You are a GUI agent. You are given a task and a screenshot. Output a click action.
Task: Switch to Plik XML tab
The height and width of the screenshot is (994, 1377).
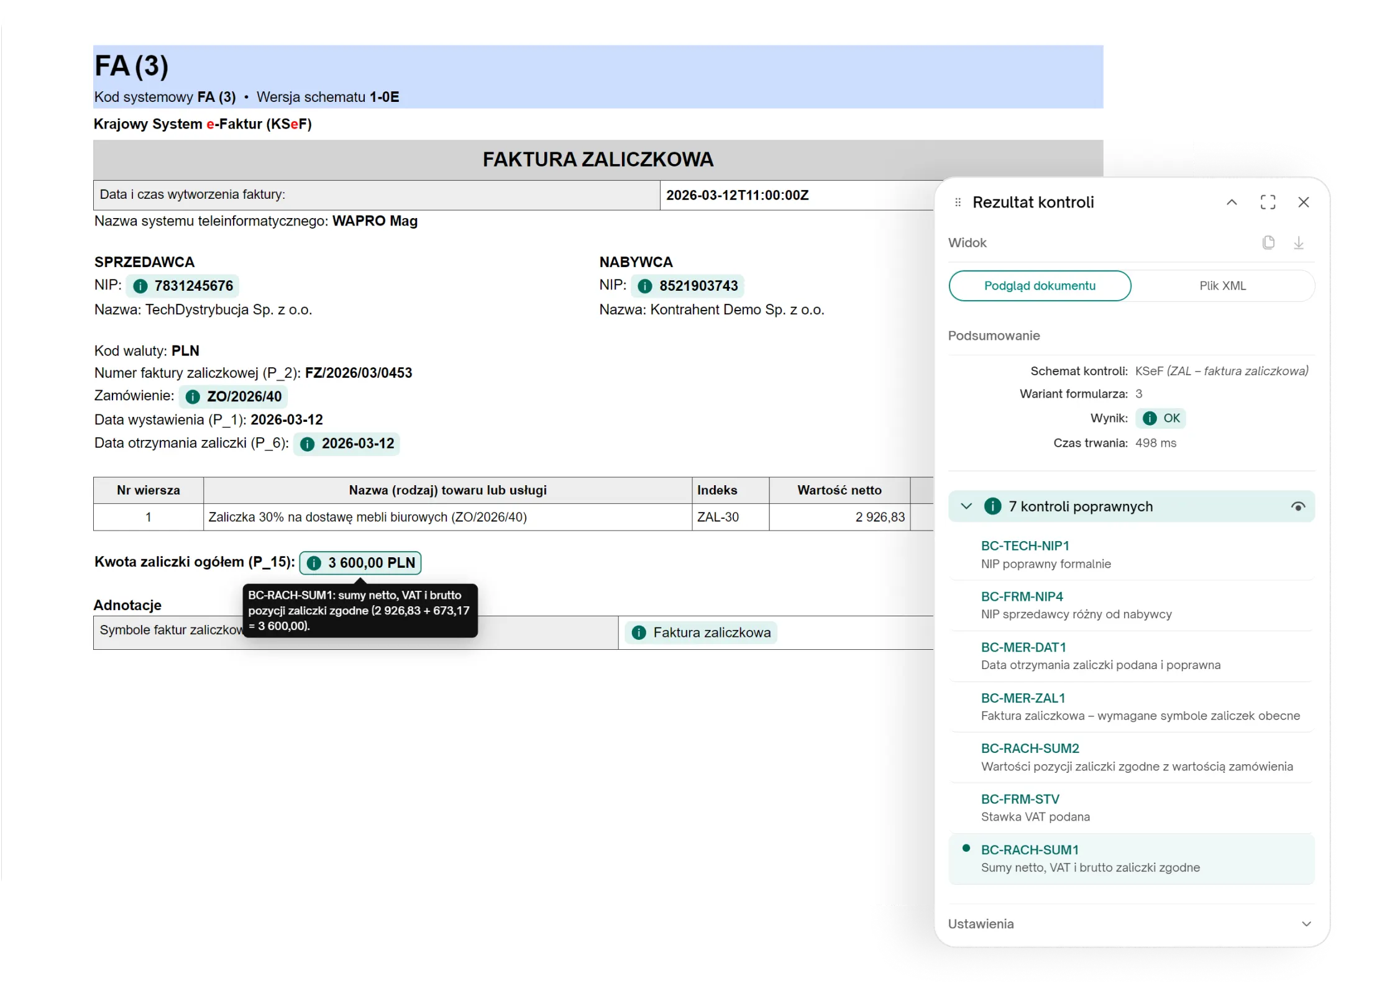1222,286
